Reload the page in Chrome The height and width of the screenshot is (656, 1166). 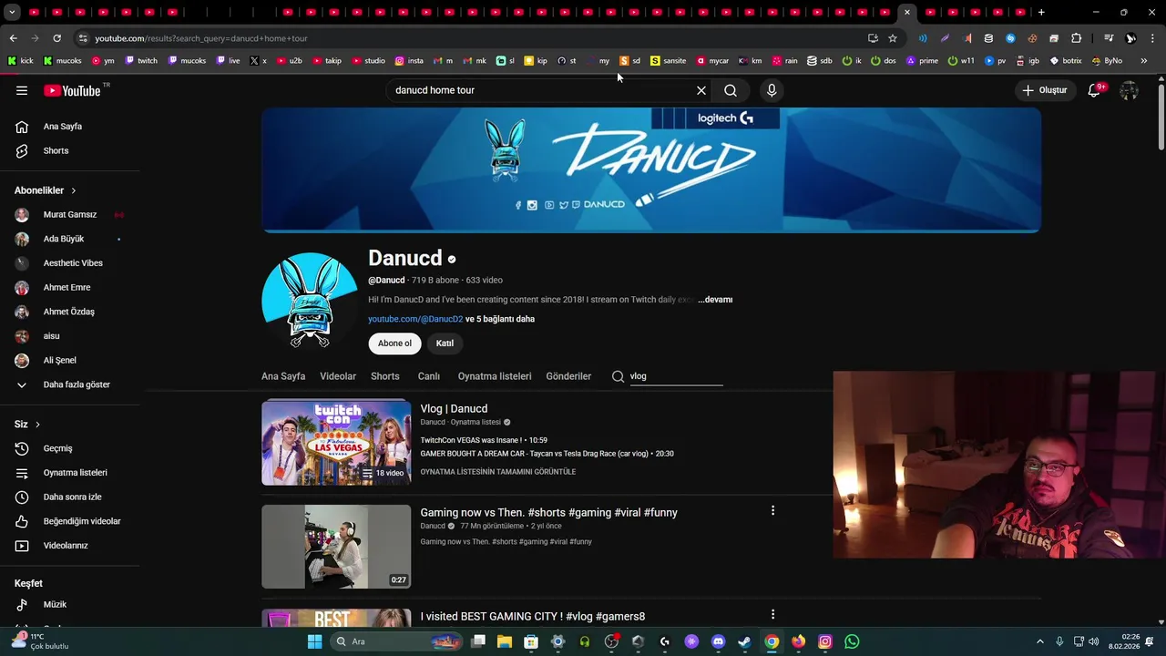56,38
